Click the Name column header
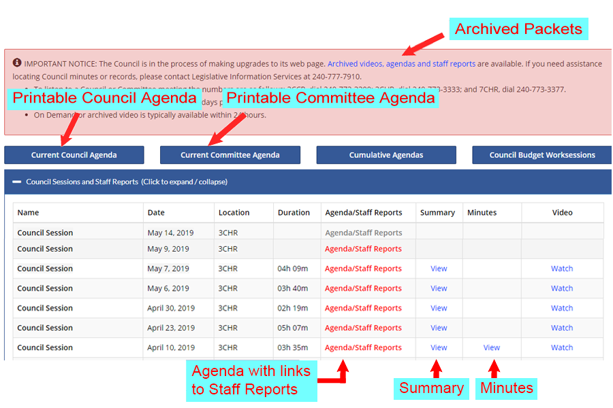613x408 pixels. point(29,212)
